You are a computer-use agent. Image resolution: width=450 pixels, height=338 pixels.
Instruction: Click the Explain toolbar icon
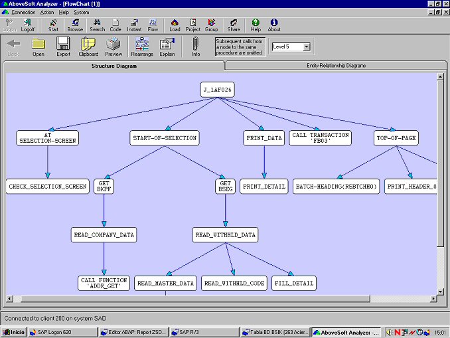pos(167,46)
